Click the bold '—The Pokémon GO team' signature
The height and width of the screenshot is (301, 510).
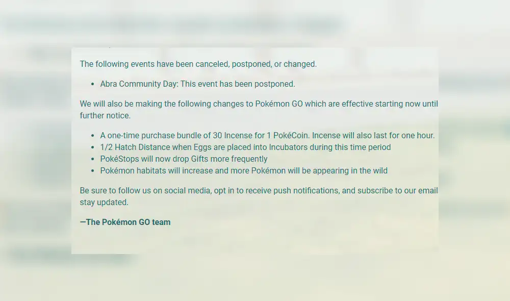tap(125, 222)
